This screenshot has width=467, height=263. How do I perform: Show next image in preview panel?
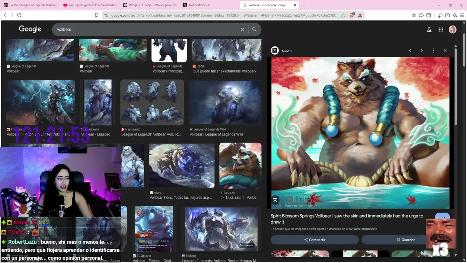(x=422, y=50)
